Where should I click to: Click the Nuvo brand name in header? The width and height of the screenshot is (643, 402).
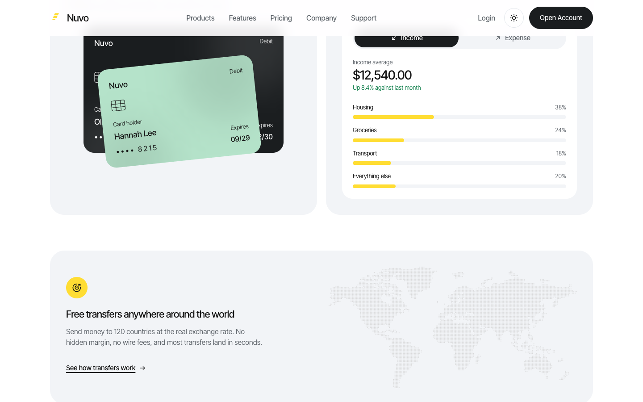pyautogui.click(x=78, y=18)
